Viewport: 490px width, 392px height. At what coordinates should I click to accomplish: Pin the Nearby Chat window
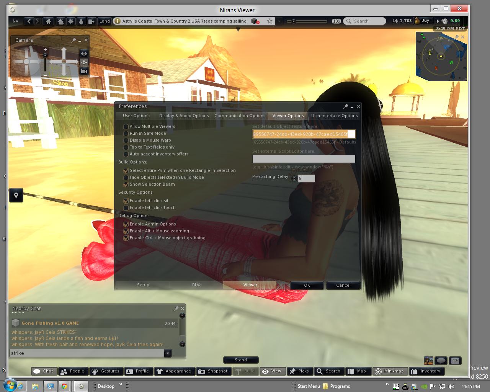point(176,309)
